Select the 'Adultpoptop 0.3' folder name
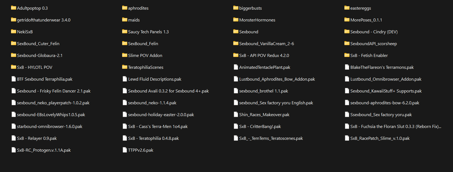 click(32, 8)
